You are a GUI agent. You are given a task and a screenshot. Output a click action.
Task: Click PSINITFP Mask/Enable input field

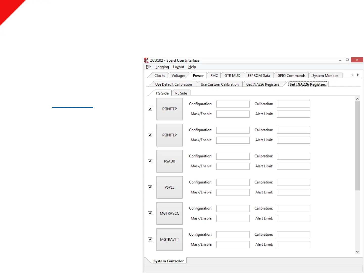233,114
